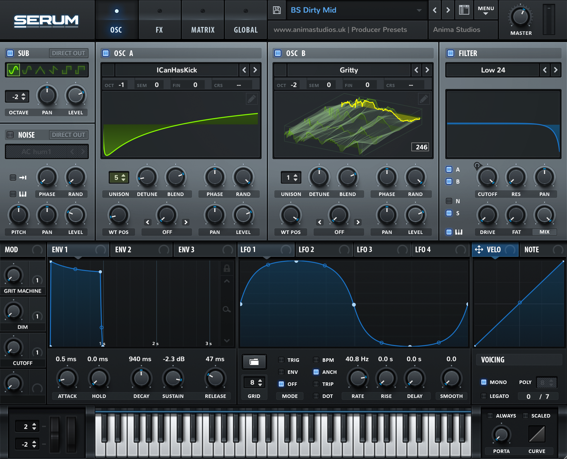The width and height of the screenshot is (567, 459).
Task: Click the ENV 1 zoom magnifier icon
Action: (227, 309)
